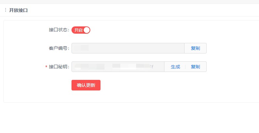Generate a new secret key via 生成
The height and width of the screenshot is (133, 259).
coord(175,67)
